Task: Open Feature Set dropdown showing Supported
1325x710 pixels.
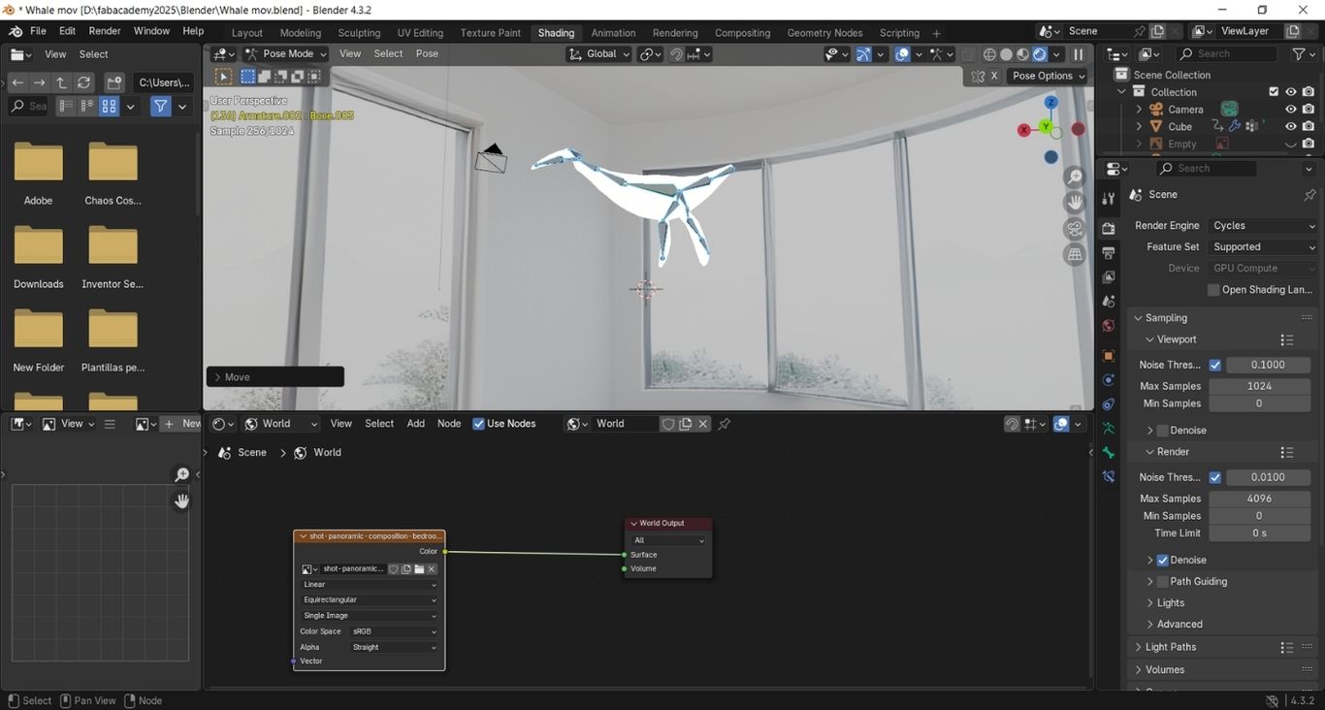Action: tap(1264, 247)
